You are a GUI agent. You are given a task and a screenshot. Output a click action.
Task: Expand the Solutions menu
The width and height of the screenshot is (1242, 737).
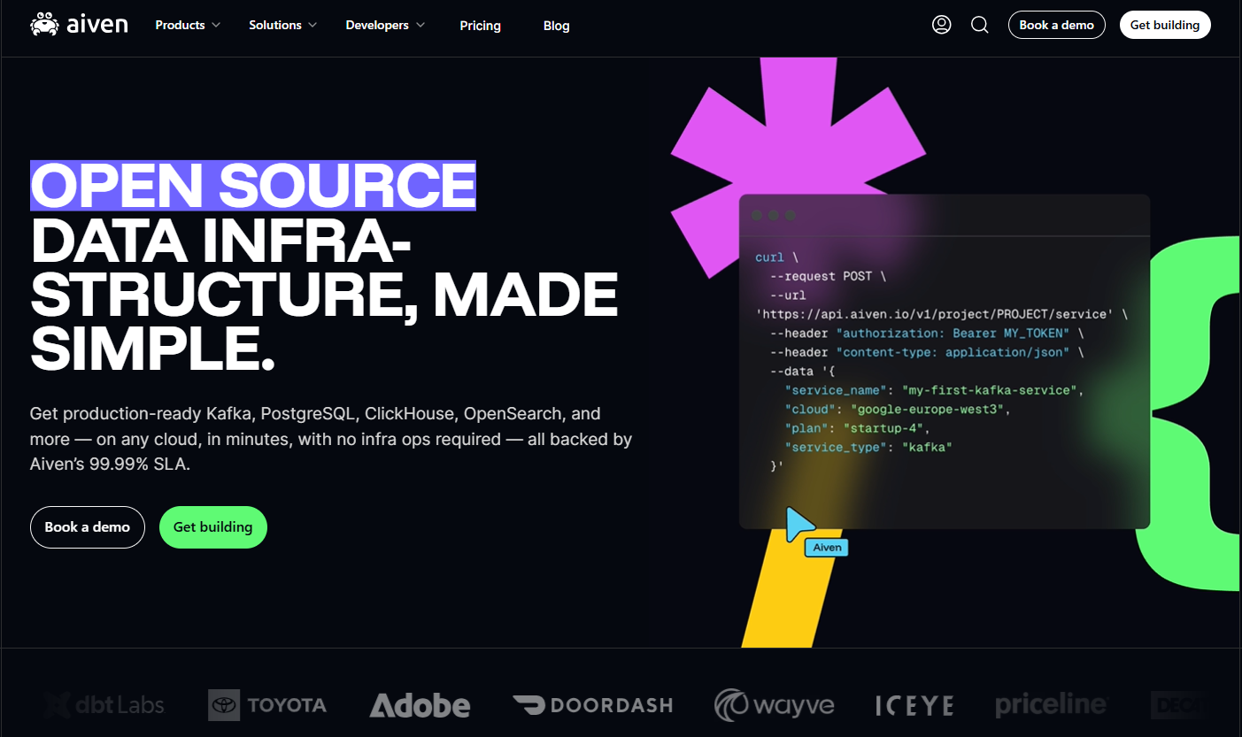pyautogui.click(x=282, y=25)
